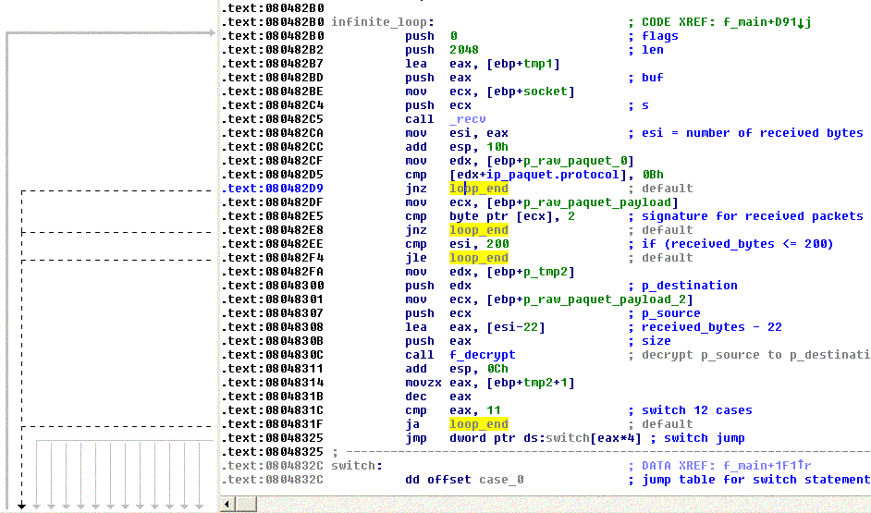Click address .text:08048300

pyautogui.click(x=272, y=286)
